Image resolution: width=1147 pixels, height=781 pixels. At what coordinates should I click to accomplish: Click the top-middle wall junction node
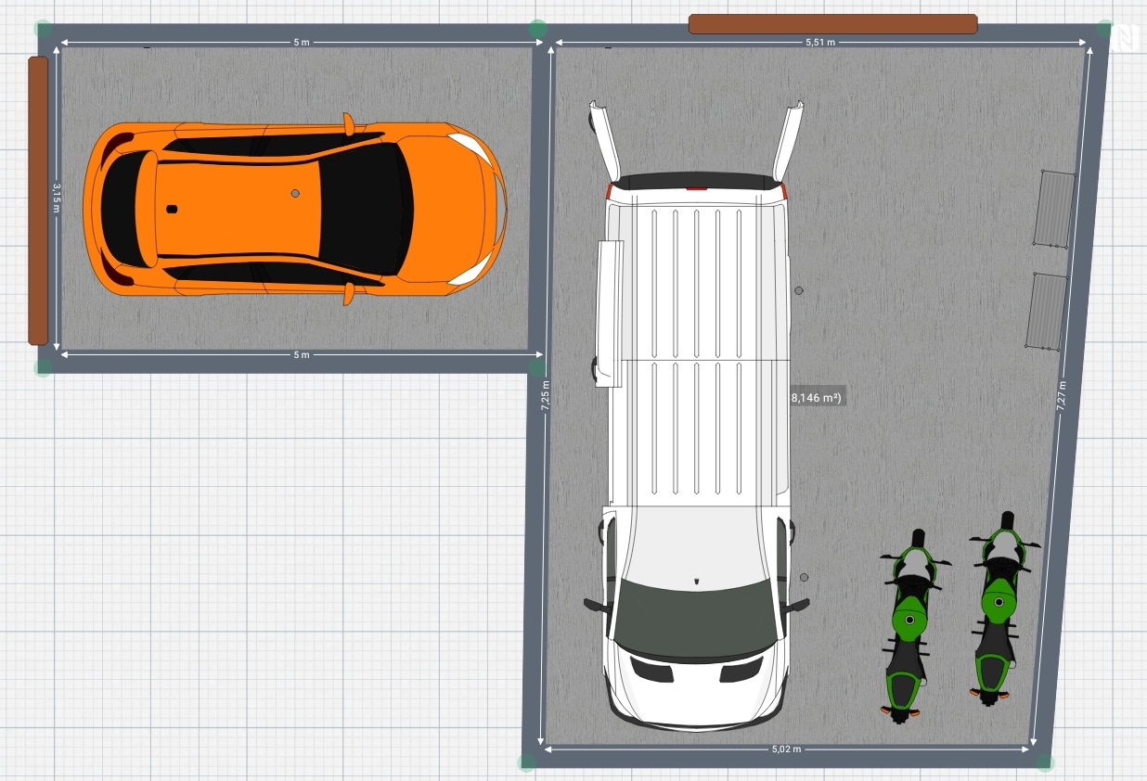point(537,29)
